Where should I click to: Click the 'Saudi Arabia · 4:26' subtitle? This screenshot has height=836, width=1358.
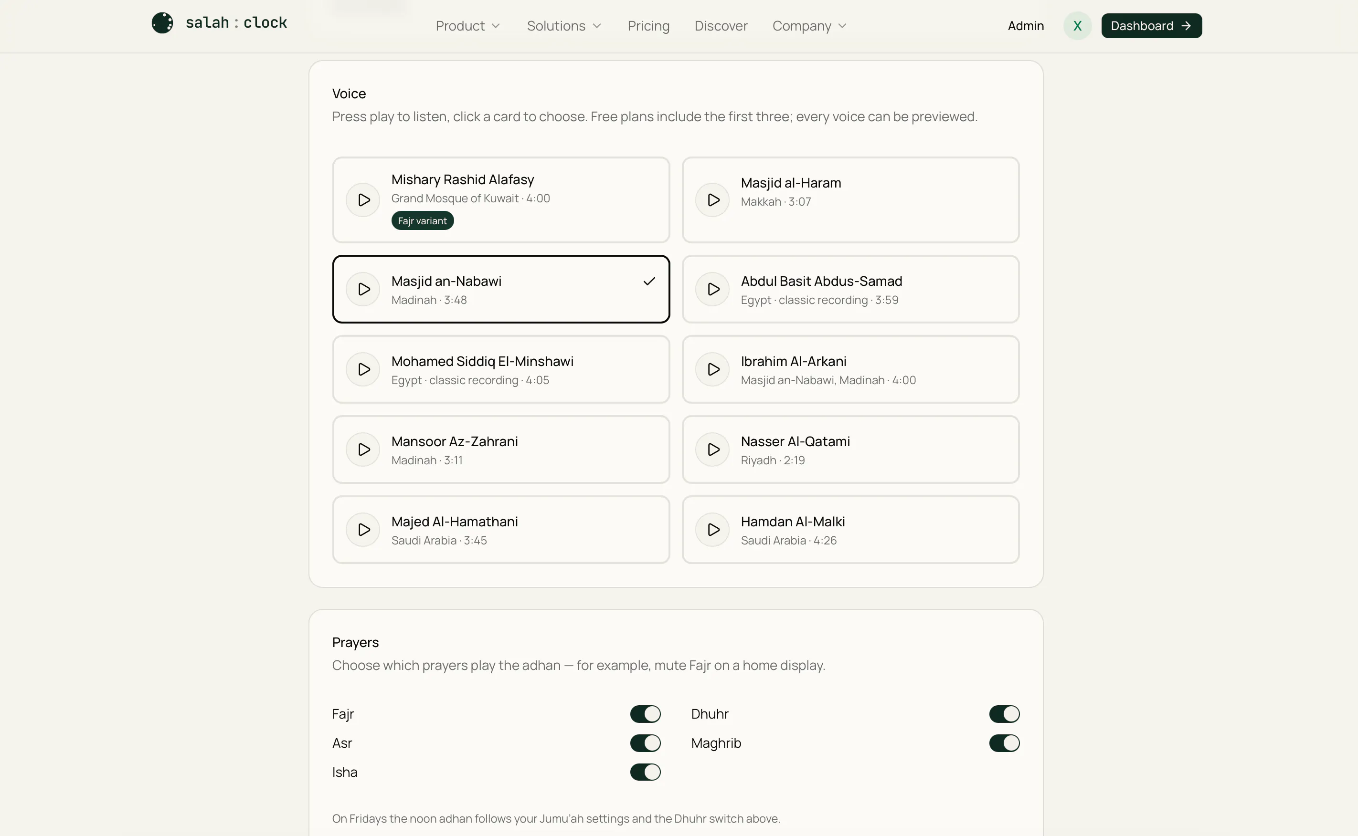click(788, 541)
